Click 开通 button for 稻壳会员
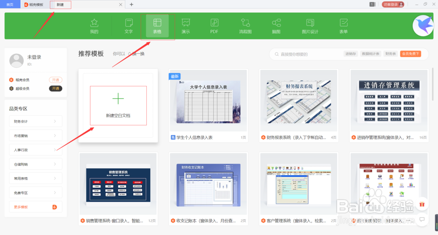This screenshot has height=235, width=438. 56,80
